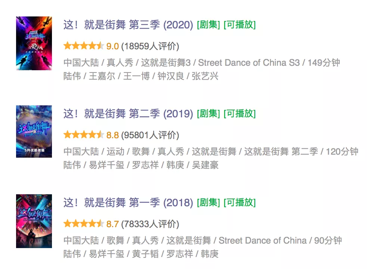
Task: Click the star rating icons scoring 8.7
Action: click(84, 223)
